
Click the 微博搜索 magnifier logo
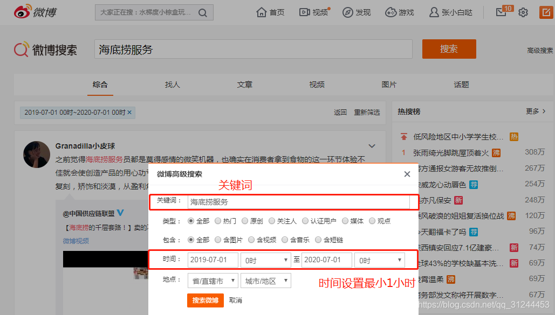coord(21,50)
